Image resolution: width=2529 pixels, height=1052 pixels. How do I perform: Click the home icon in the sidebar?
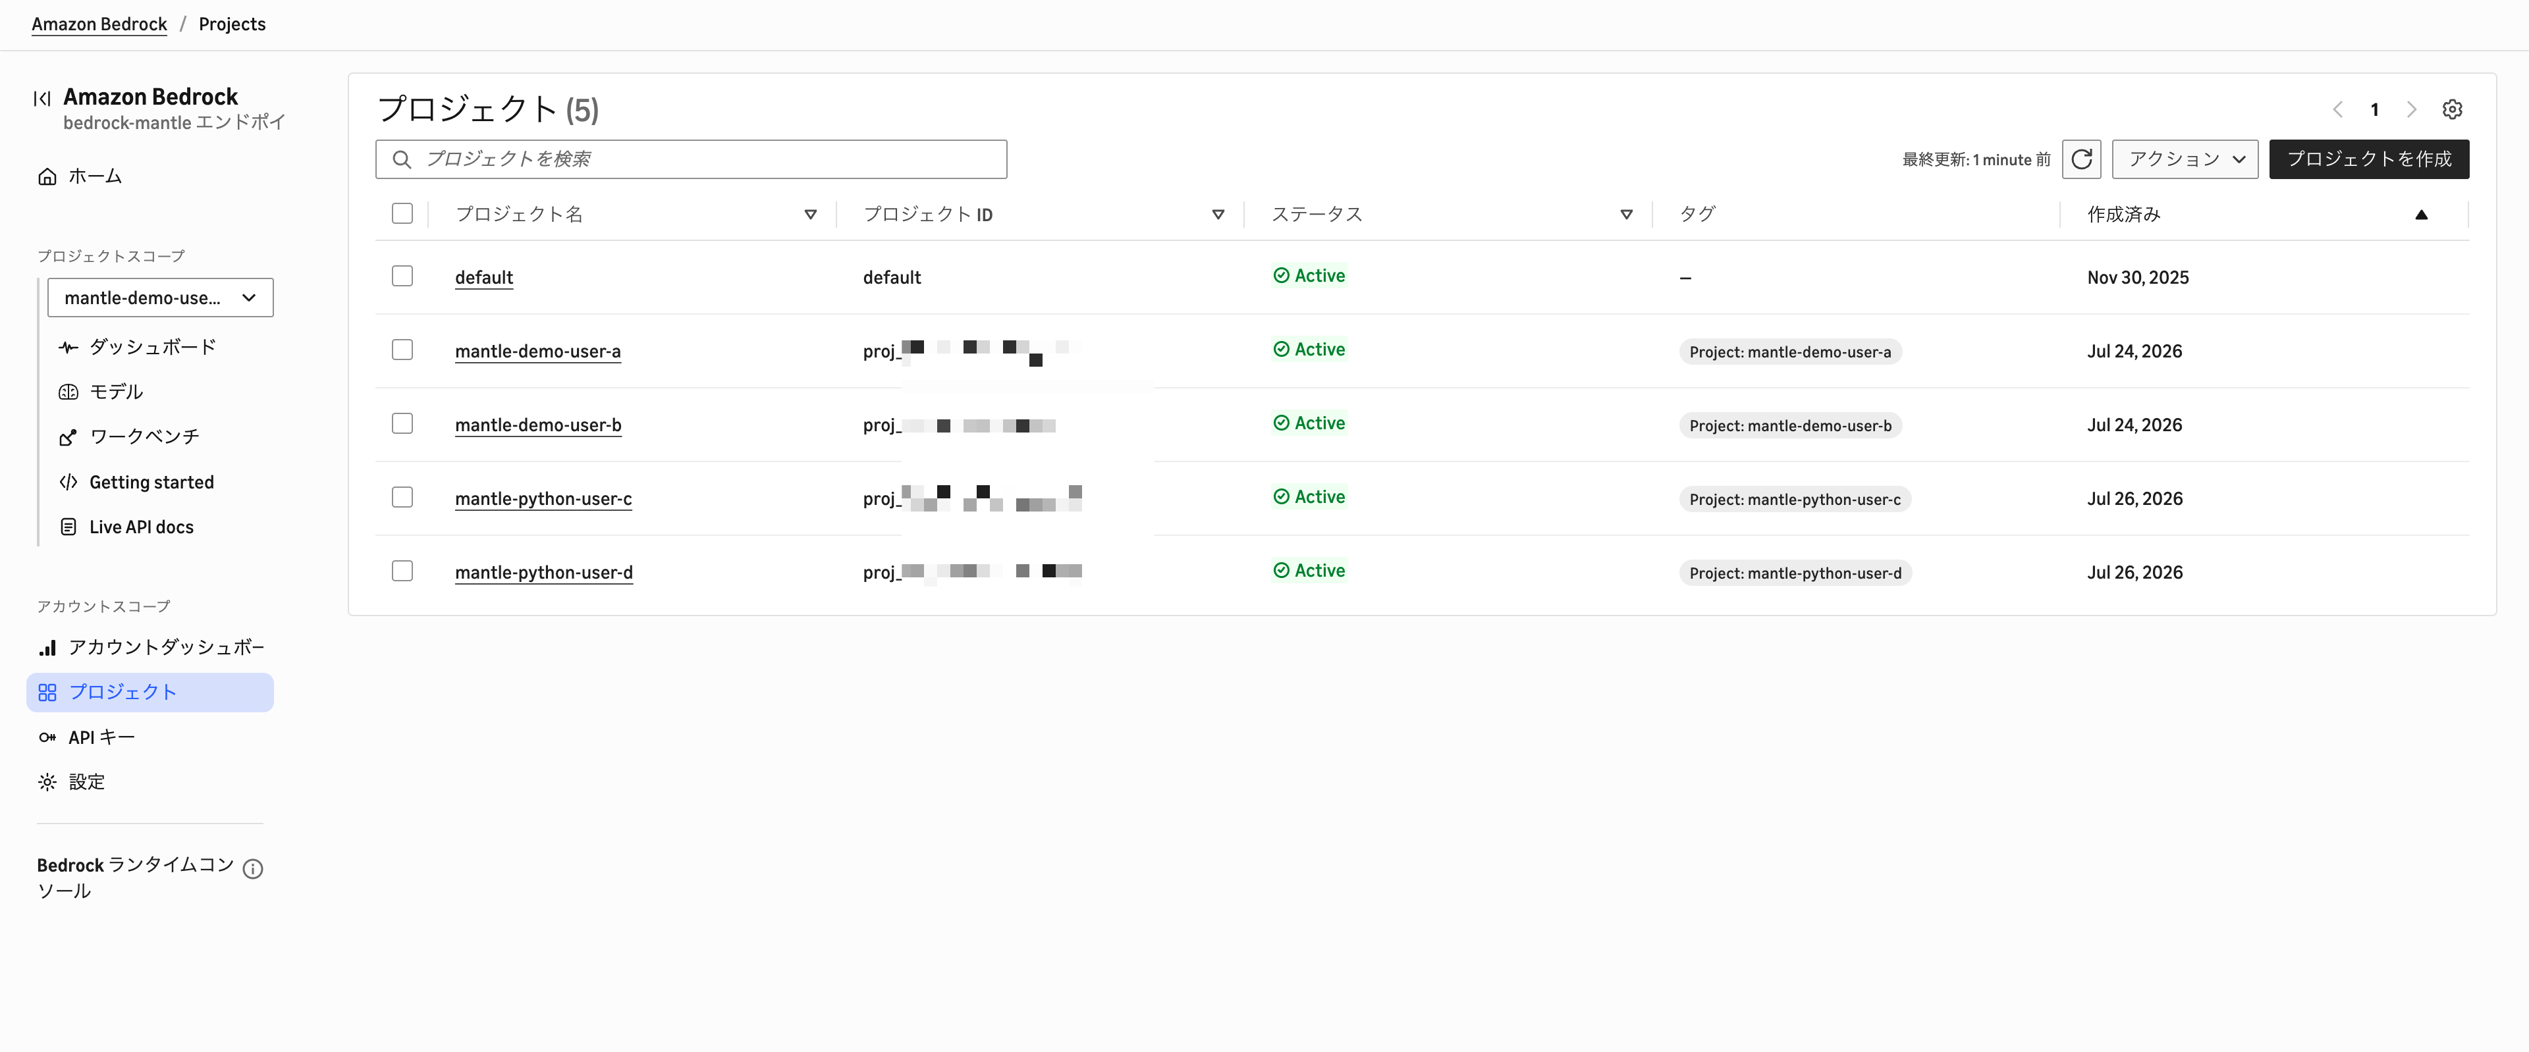click(x=47, y=176)
